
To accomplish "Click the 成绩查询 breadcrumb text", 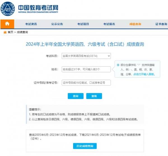I will click(22, 32).
